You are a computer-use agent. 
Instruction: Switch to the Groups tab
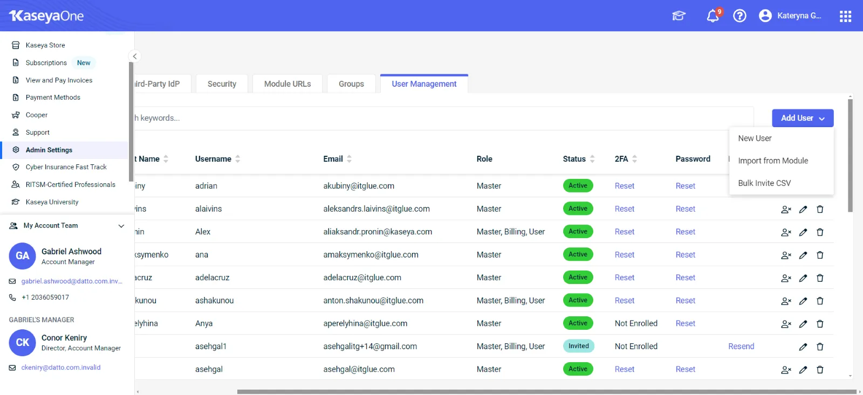(351, 84)
